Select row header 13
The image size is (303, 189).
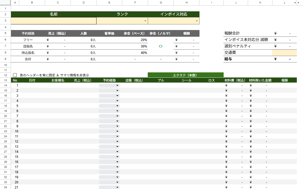(5, 80)
